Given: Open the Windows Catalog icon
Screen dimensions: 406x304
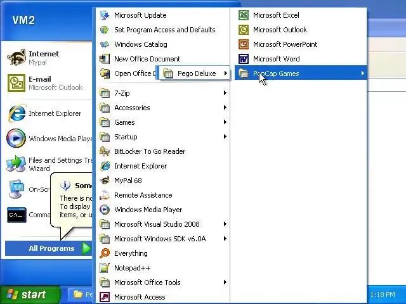Looking at the screenshot, I should click(105, 44).
